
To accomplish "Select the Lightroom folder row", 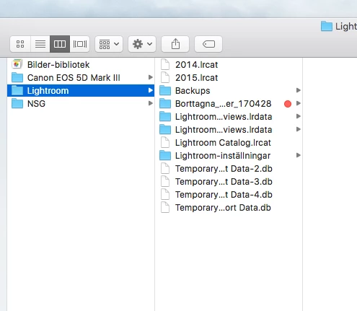I will pos(81,90).
